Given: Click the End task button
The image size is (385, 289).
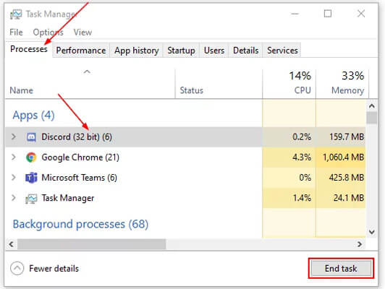Looking at the screenshot, I should 341,269.
